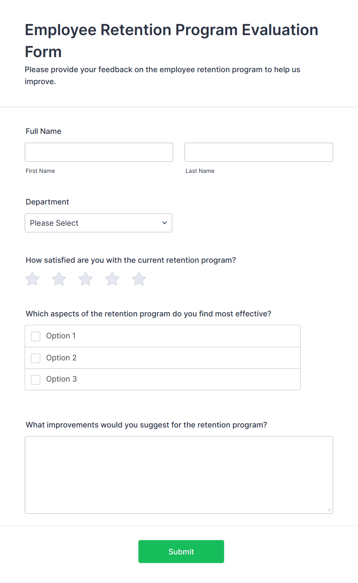Pick the fourth star rating
This screenshot has width=358, height=583.
(x=112, y=279)
